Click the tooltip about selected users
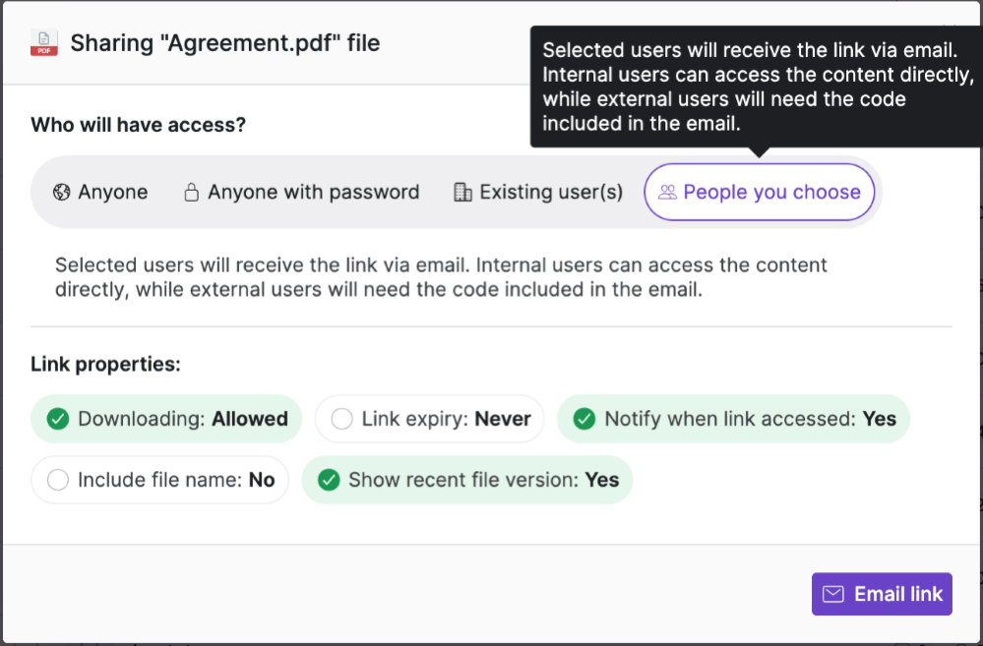 [x=756, y=87]
